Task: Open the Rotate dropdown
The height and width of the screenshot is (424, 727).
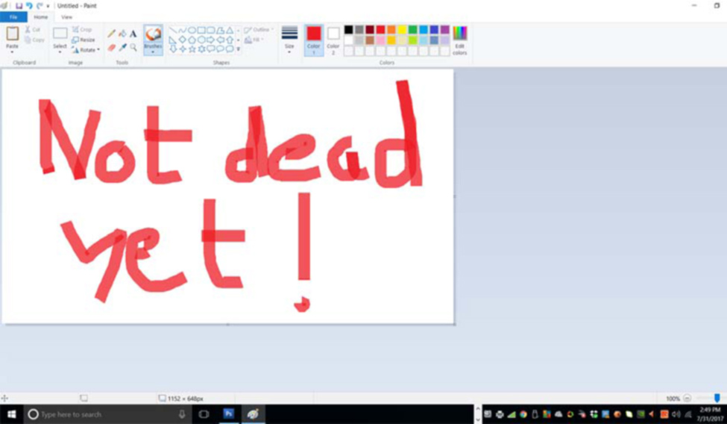Action: [86, 50]
